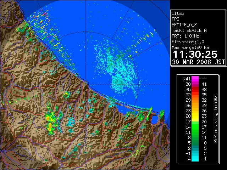227x170 pixels.
Task: Click the orange 26-29 color band
Action: (195, 106)
